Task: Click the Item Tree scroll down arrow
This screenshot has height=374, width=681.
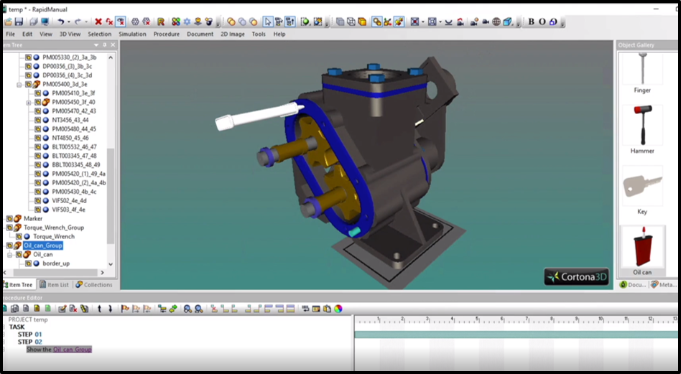Action: pyautogui.click(x=111, y=263)
